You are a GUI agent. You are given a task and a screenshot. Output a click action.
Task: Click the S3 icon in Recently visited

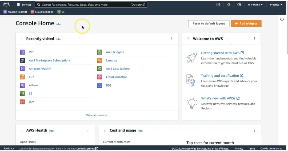tap(22, 93)
